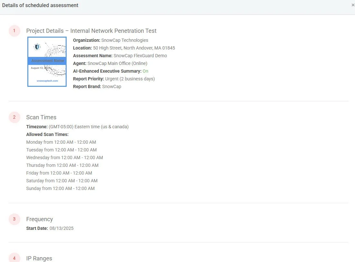Click the shield logo on report cover
The image size is (355, 262).
[37, 47]
